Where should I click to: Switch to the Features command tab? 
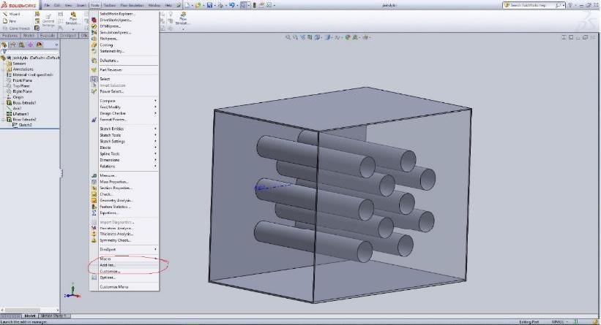pos(10,36)
